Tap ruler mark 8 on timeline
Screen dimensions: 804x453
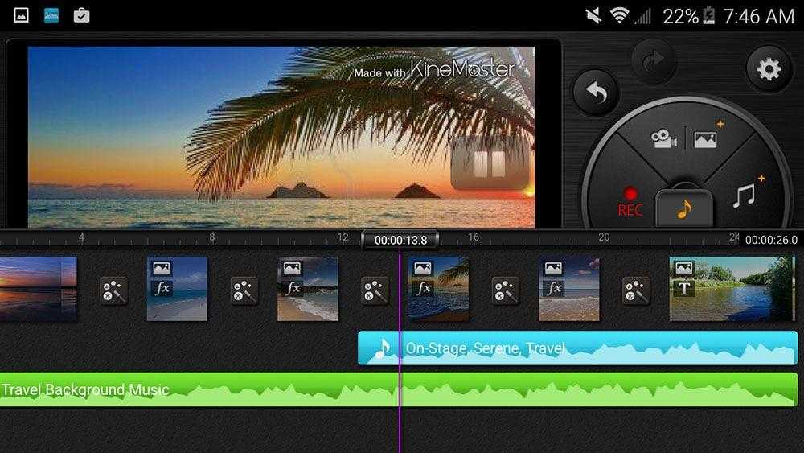(x=212, y=237)
